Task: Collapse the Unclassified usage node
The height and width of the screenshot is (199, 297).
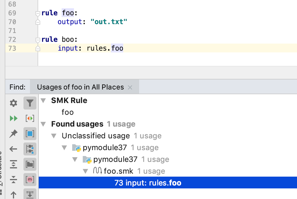Action: tap(54, 136)
